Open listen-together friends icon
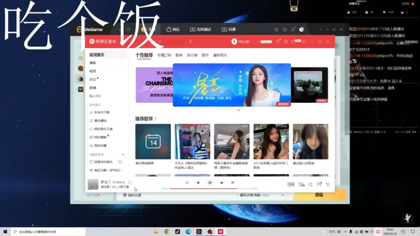 [319, 184]
